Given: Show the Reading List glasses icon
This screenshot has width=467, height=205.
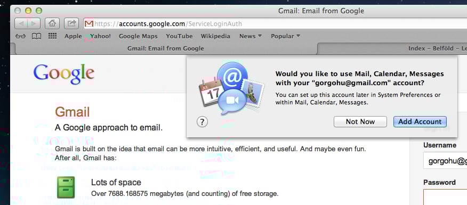Looking at the screenshot, I should tap(21, 36).
